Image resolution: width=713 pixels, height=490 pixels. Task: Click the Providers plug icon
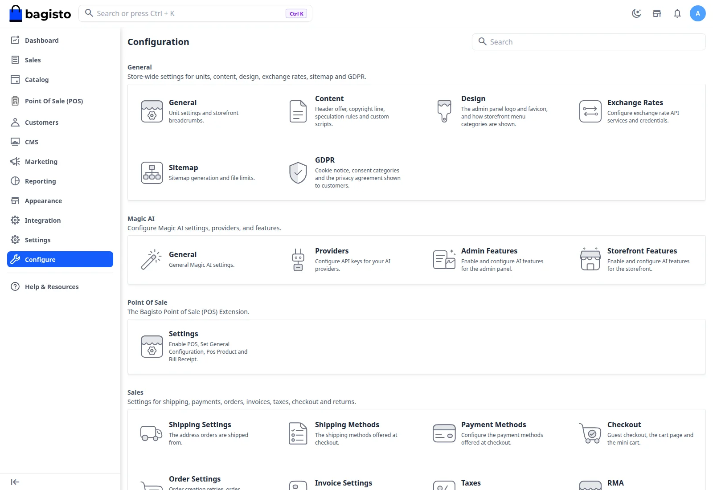click(298, 260)
